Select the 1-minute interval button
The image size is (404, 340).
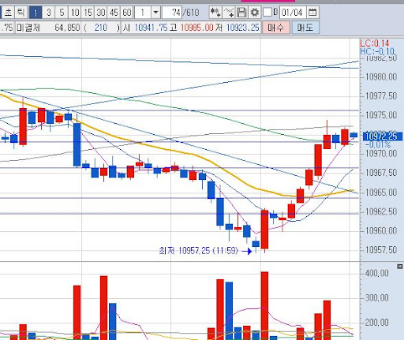tap(36, 13)
